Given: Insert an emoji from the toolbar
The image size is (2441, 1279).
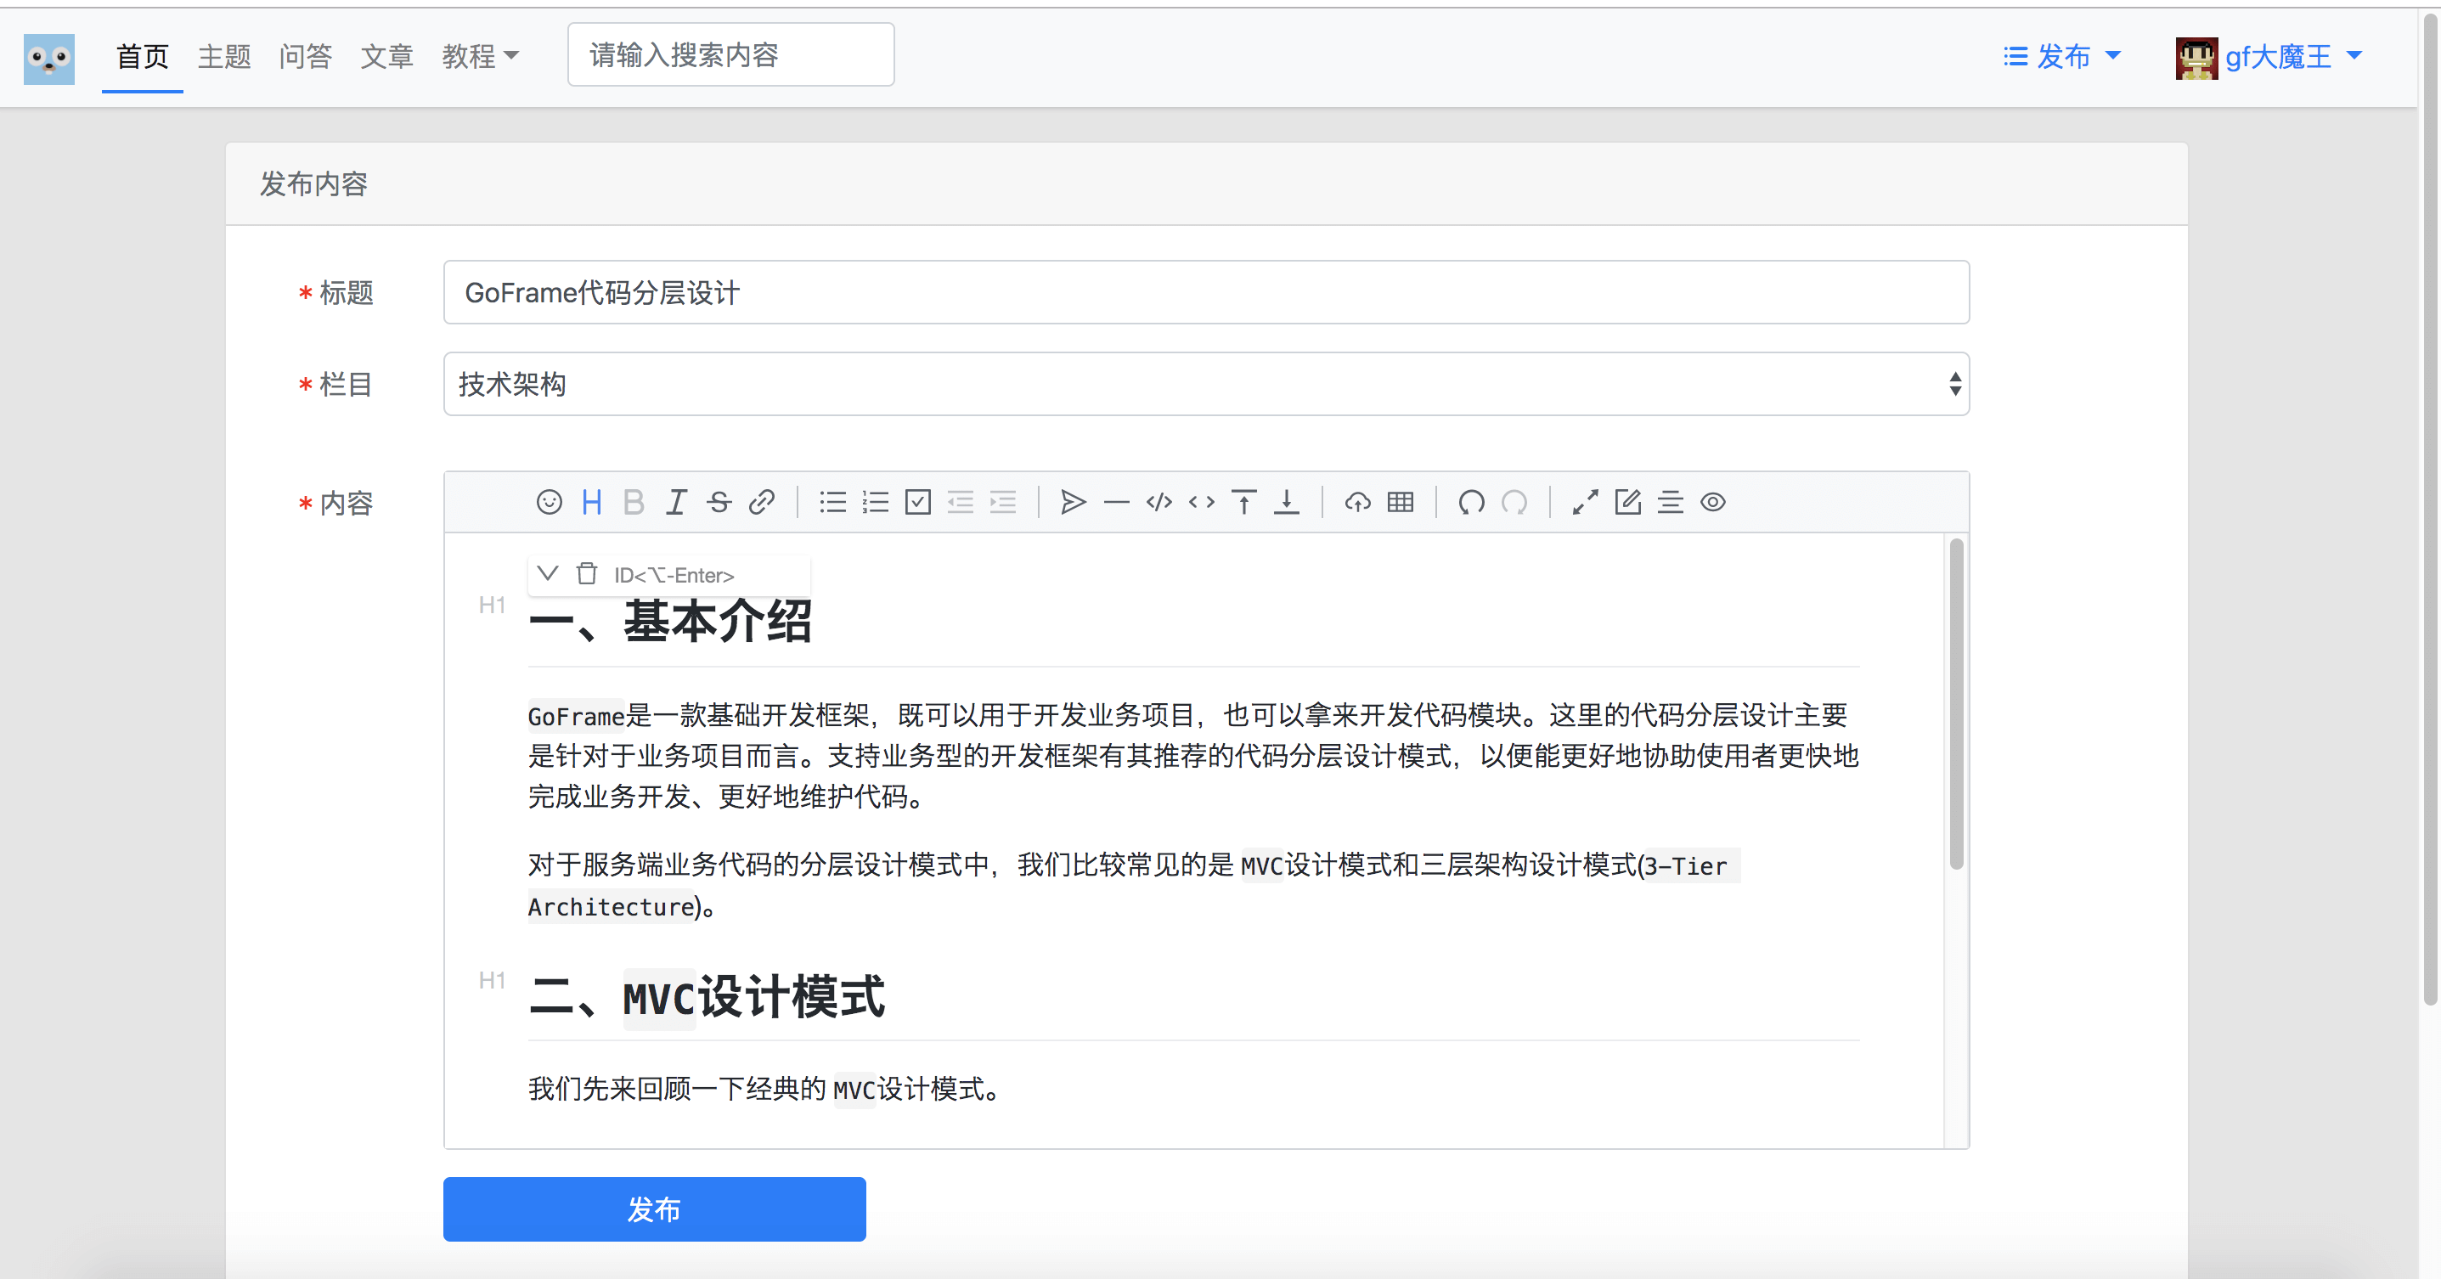Looking at the screenshot, I should point(549,502).
